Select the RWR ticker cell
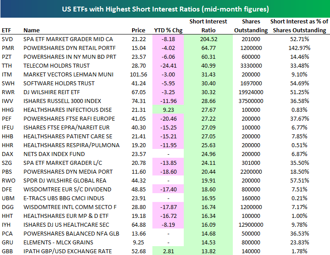The height and width of the screenshot is (255, 330). pyautogui.click(x=8, y=92)
